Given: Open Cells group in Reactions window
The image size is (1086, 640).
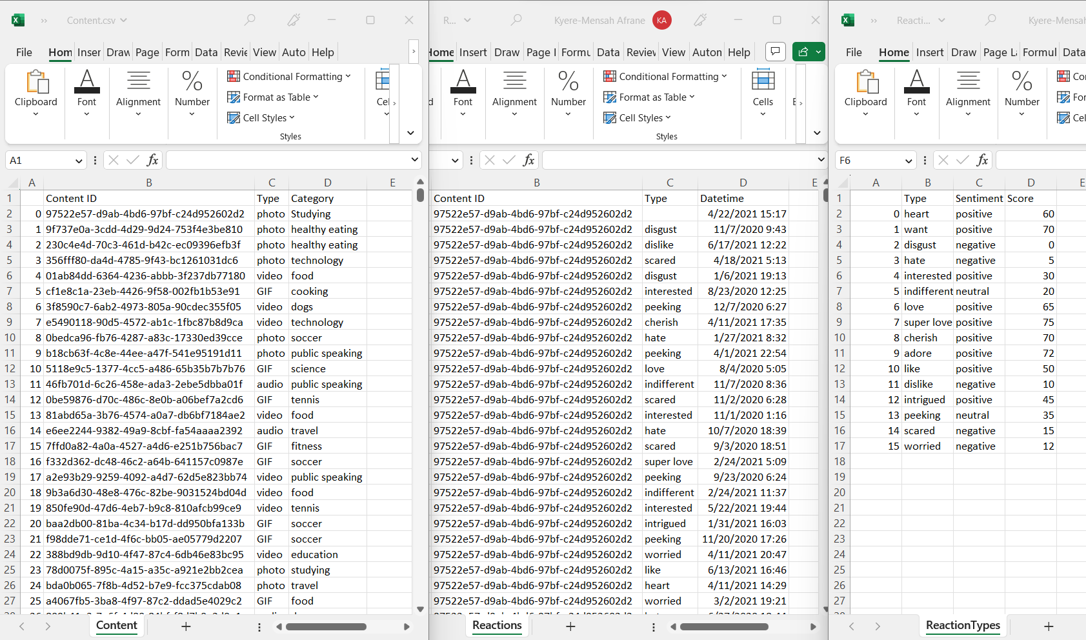Looking at the screenshot, I should point(763,94).
